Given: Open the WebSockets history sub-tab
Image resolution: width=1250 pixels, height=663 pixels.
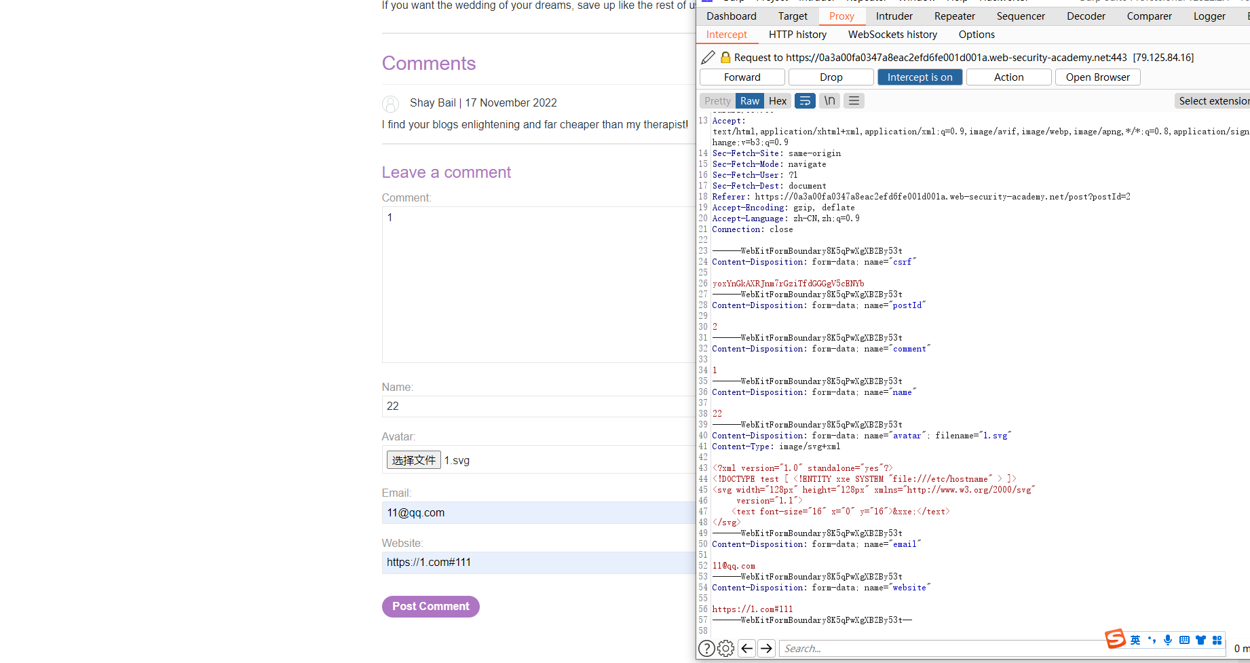Looking at the screenshot, I should pos(892,35).
